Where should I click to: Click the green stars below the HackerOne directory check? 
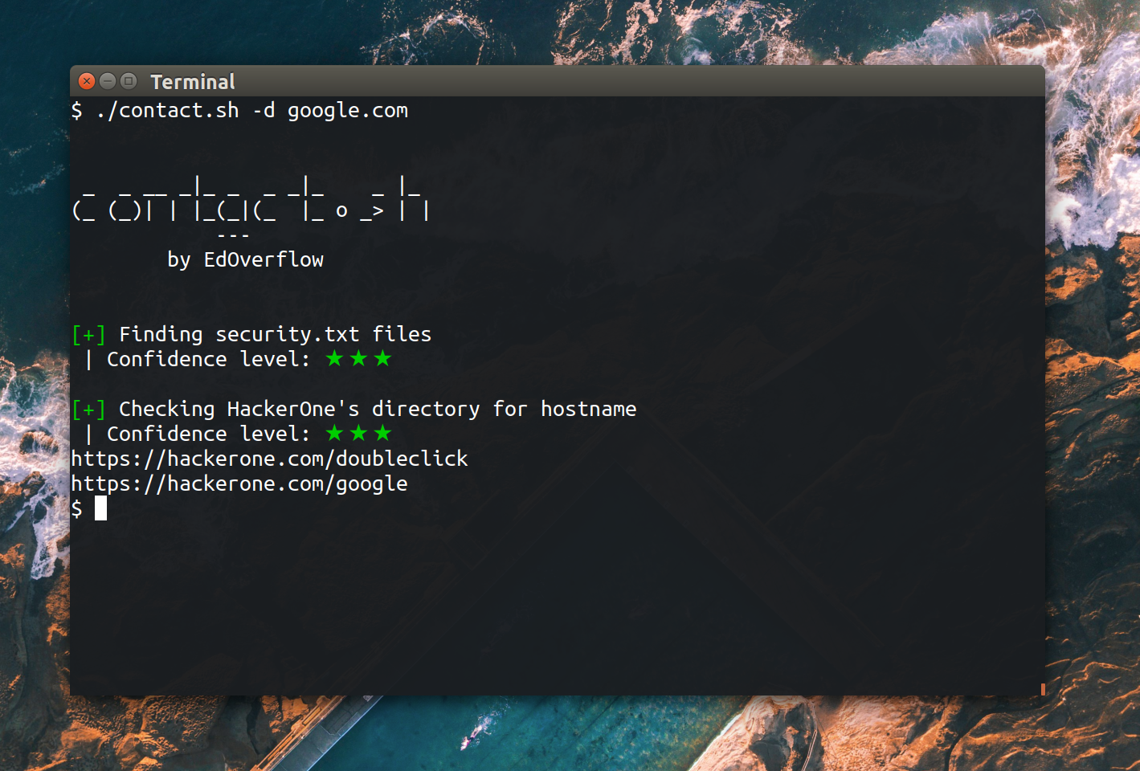358,434
